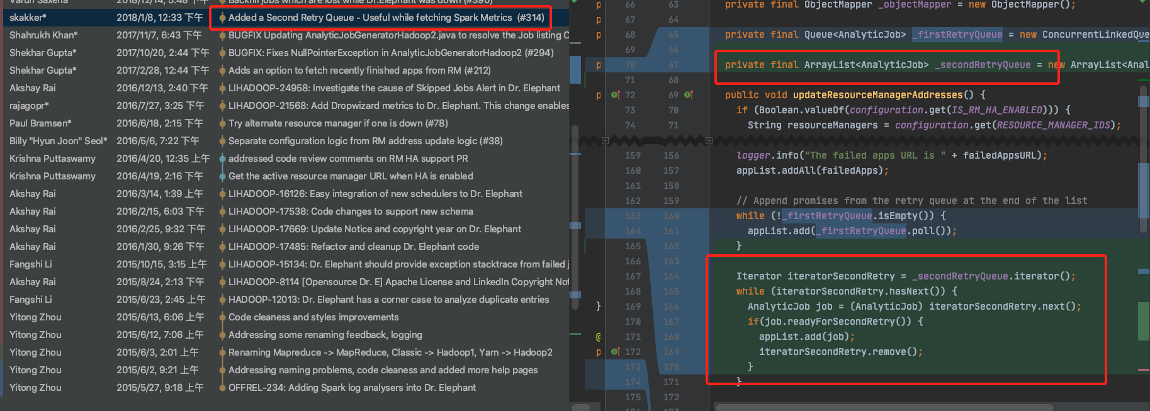Viewport: 1150px width, 411px height.
Task: Click override gutter icon beside left line 72
Action: [616, 95]
